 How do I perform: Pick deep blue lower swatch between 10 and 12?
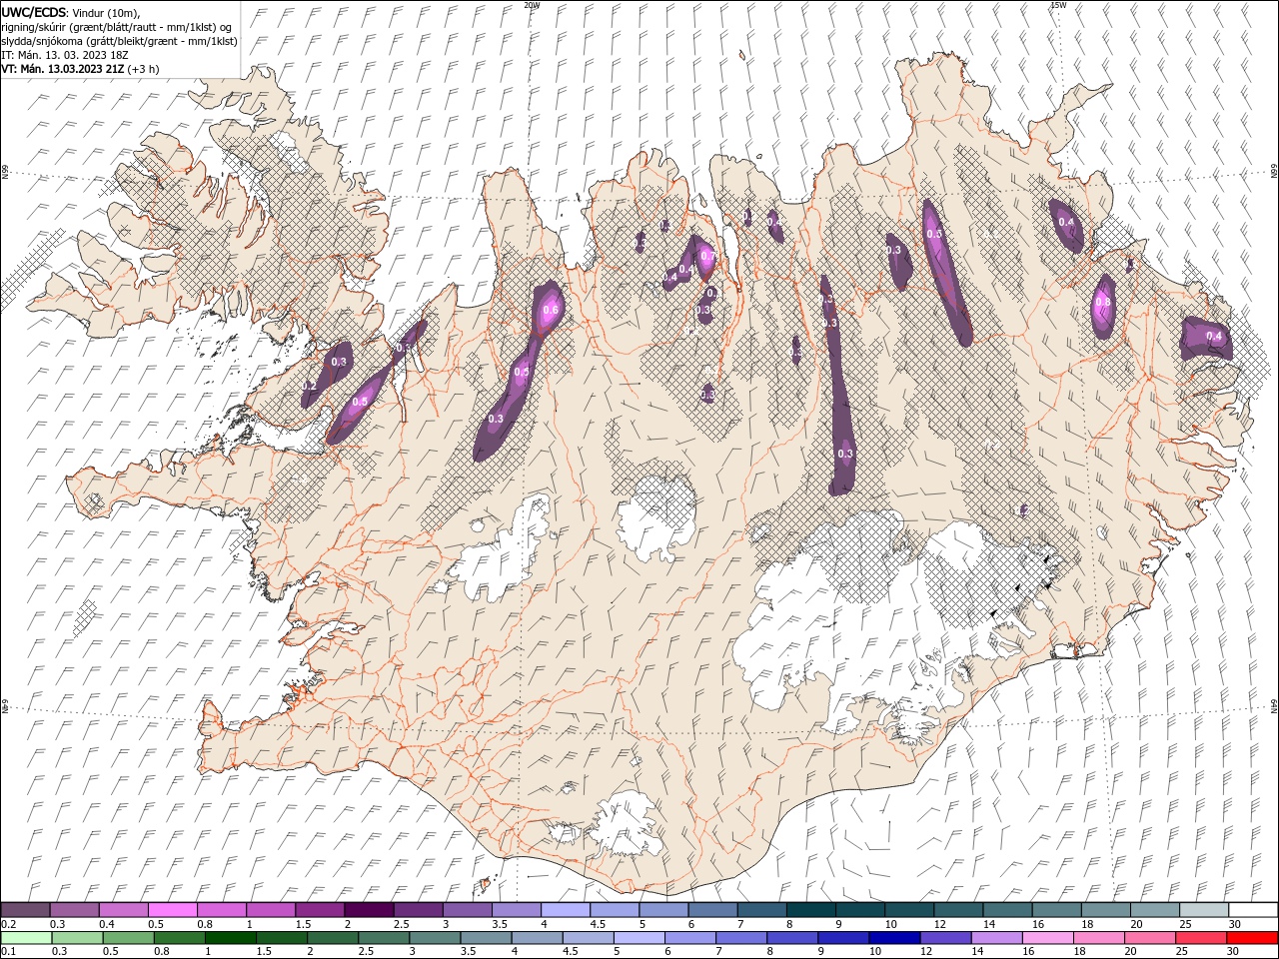[894, 938]
